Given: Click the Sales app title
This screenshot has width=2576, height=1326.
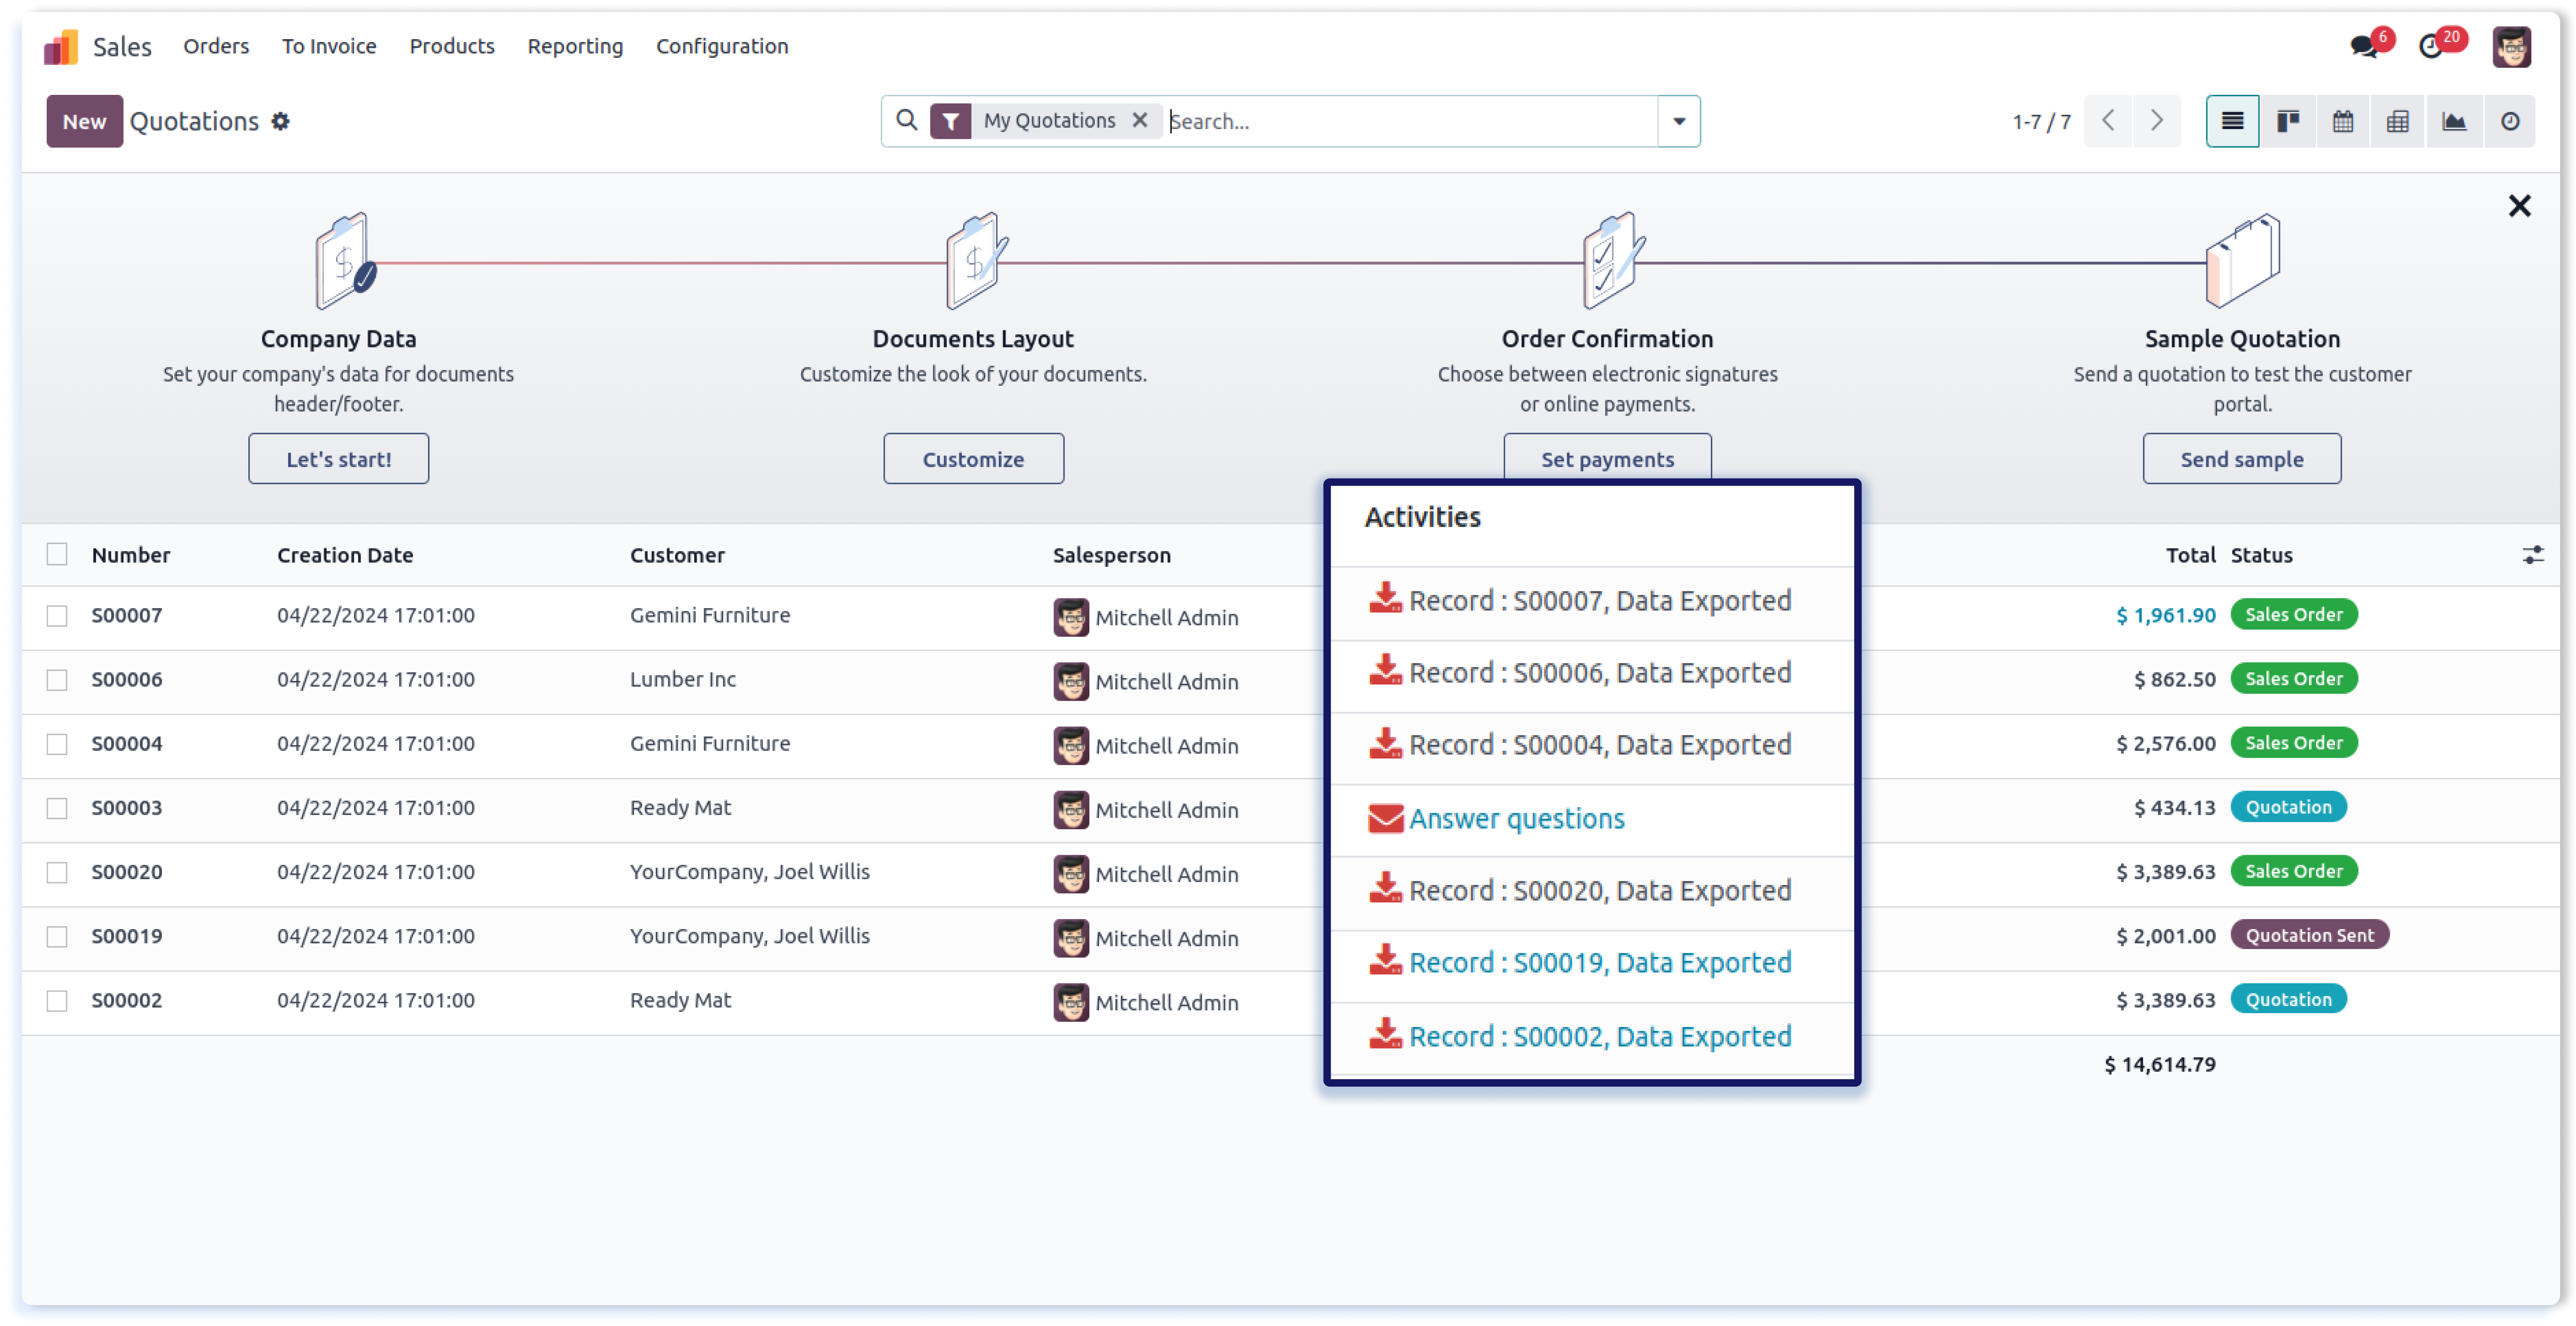Looking at the screenshot, I should [122, 46].
